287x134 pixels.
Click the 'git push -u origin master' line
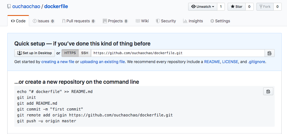[x=46, y=121]
